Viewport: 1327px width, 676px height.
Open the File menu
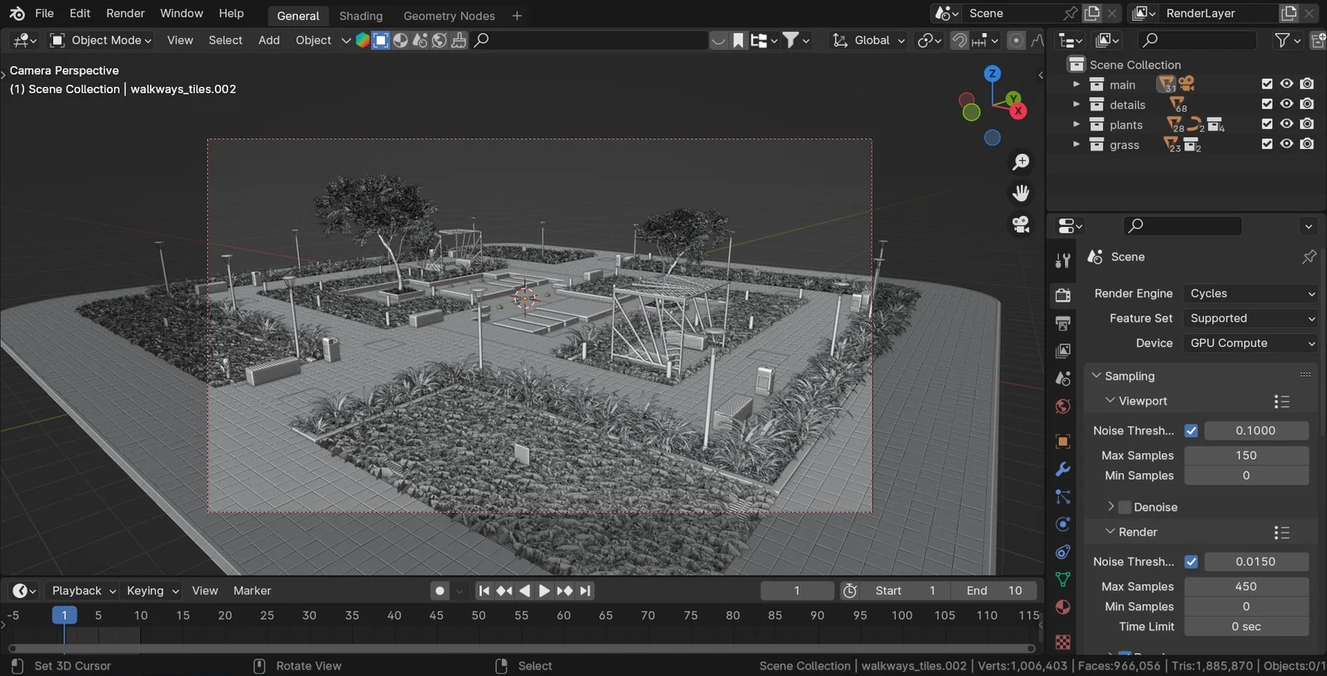tap(45, 13)
